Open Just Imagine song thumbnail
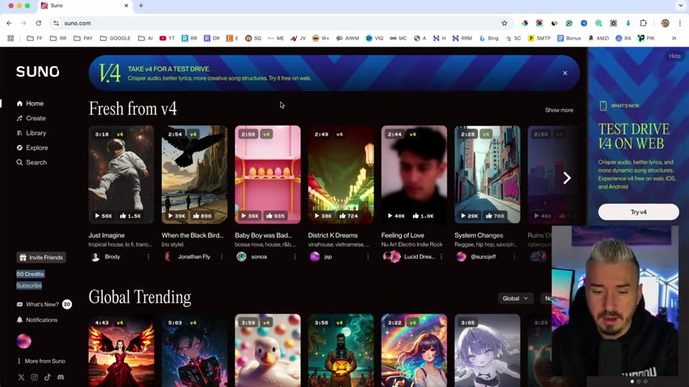The image size is (689, 387). click(121, 174)
